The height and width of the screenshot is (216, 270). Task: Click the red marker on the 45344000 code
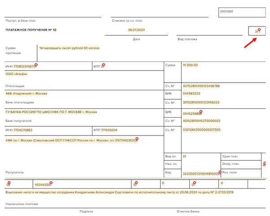tap(51, 183)
